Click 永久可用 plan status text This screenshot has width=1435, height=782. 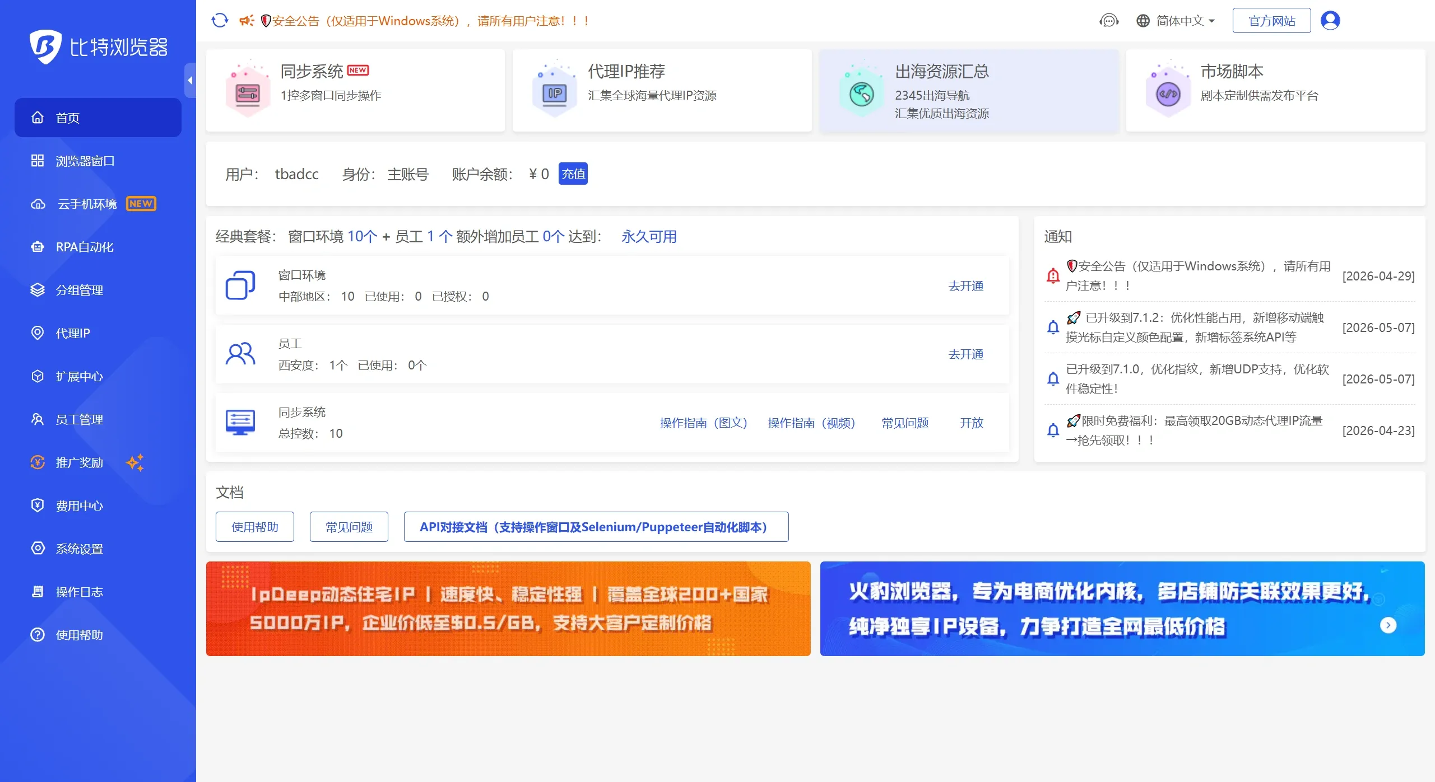[x=649, y=236]
